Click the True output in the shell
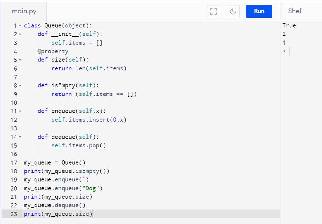Viewport: 322px width, 224px height. pos(289,26)
